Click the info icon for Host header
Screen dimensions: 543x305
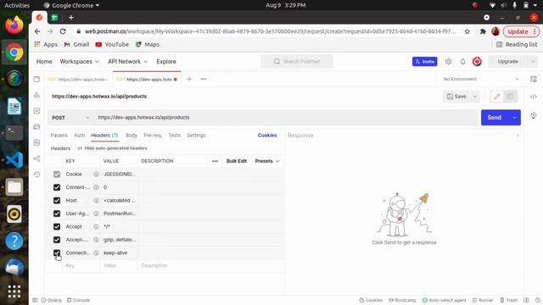[x=96, y=201]
